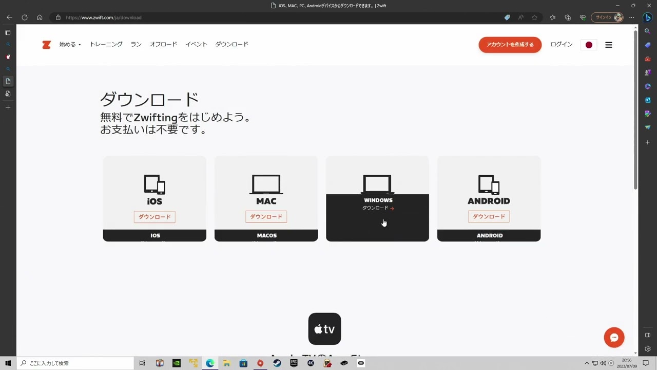
Task: Open the ダウンロード navigation item
Action: click(x=231, y=44)
